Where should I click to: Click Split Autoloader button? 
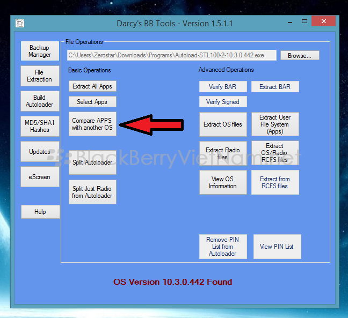tap(92, 162)
